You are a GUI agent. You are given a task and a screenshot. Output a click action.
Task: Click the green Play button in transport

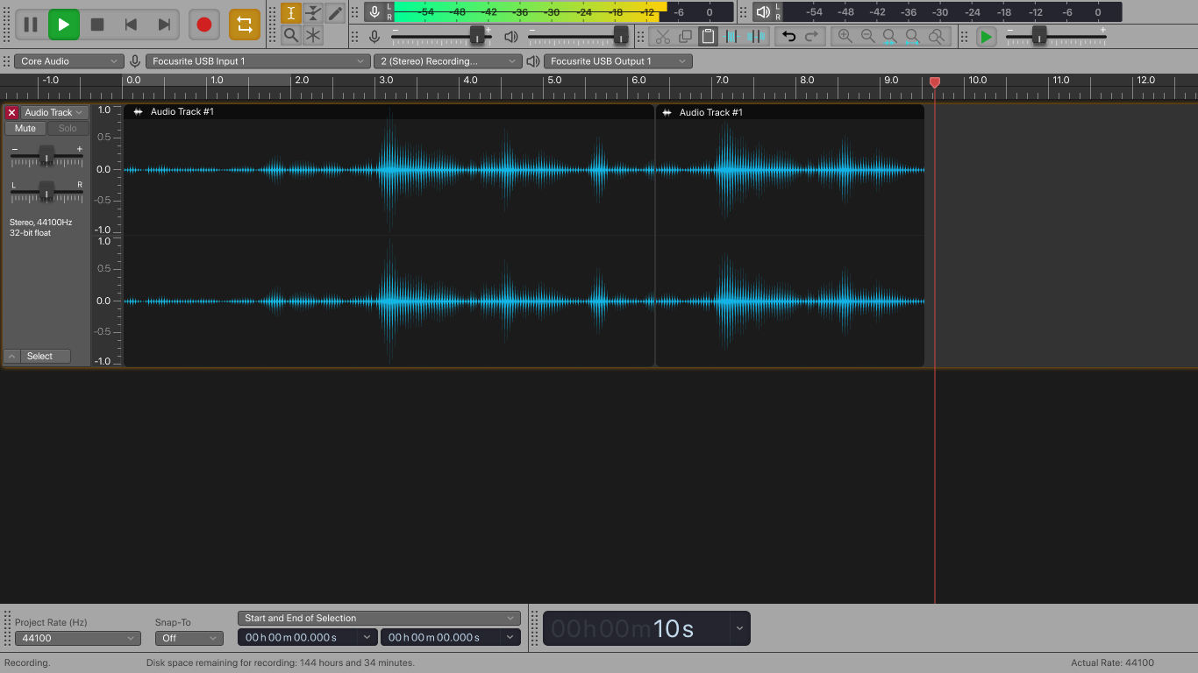[x=64, y=25]
